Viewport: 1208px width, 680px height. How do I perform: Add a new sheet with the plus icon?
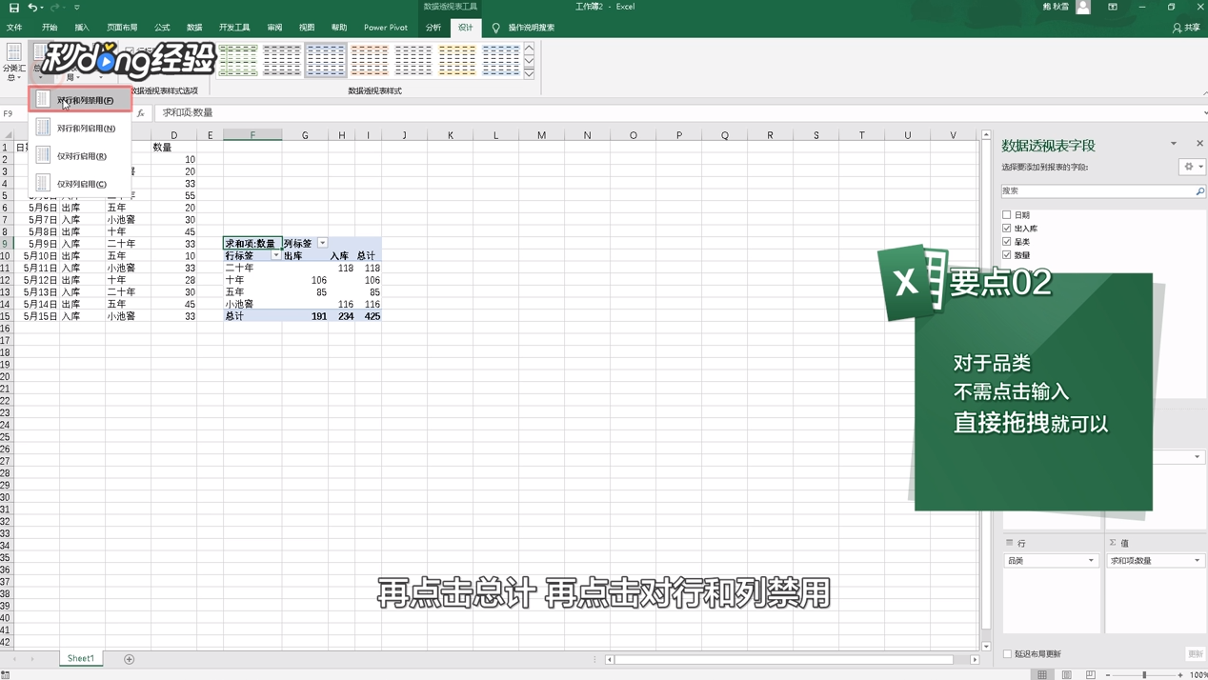point(129,659)
